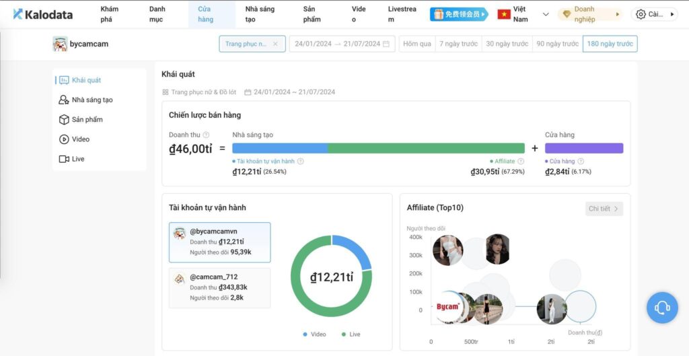Expand the Việt Nam country dropdown
The width and height of the screenshot is (689, 356).
pos(546,14)
